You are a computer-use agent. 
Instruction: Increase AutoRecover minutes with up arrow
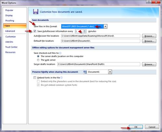tap(85, 30)
